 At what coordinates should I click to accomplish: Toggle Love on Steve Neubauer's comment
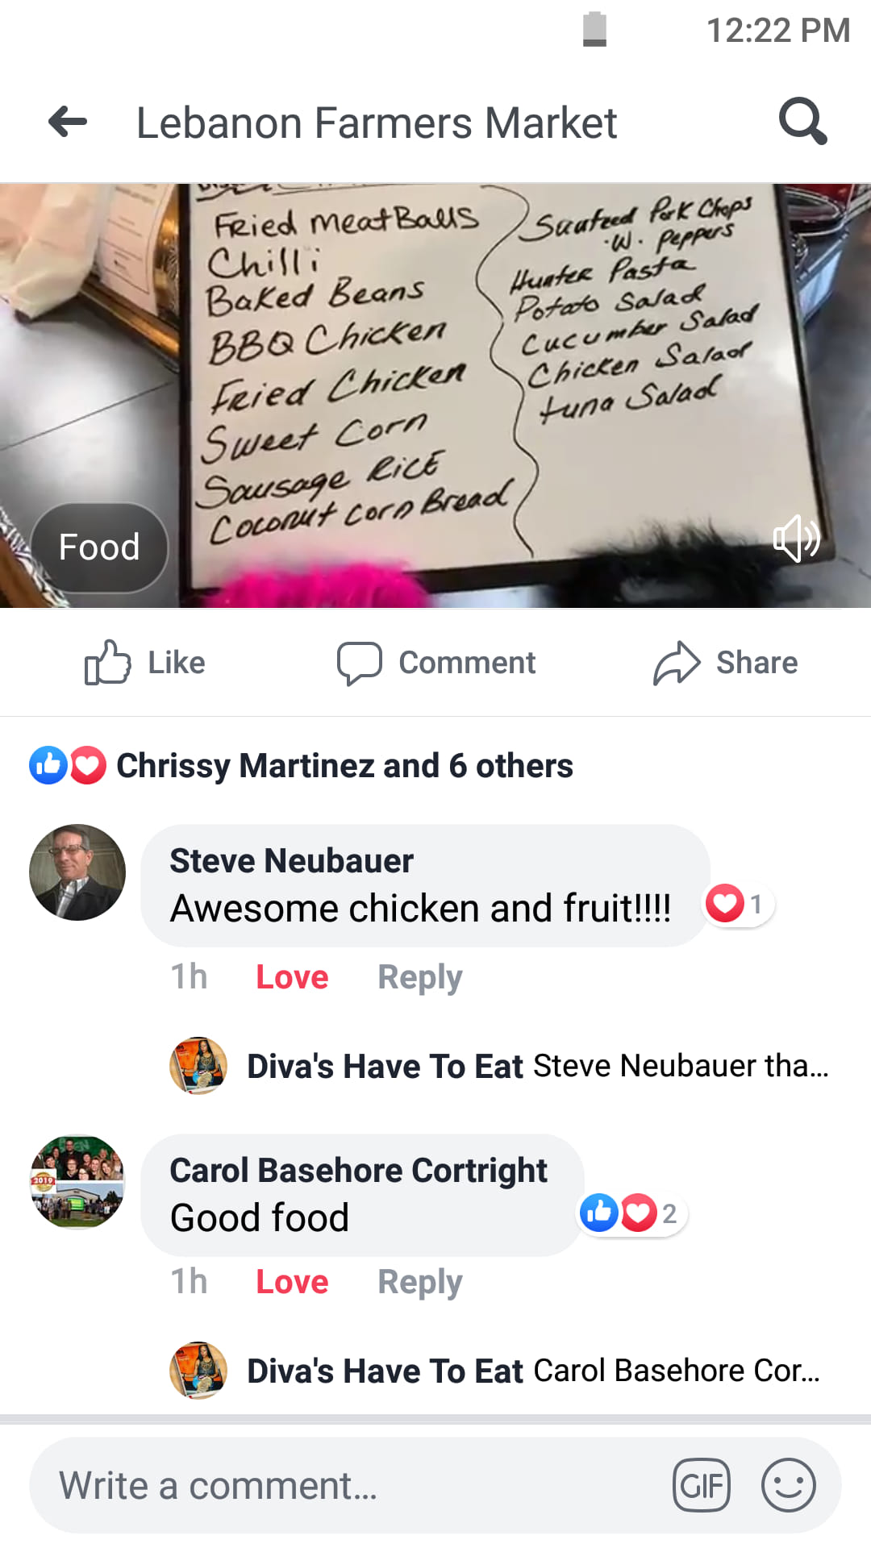click(x=292, y=977)
